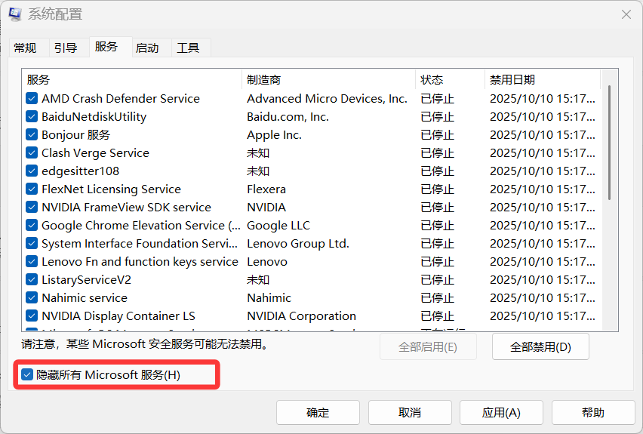Click 未知 manufacturer in Clash Verge row
This screenshot has width=643, height=434.
coord(258,153)
